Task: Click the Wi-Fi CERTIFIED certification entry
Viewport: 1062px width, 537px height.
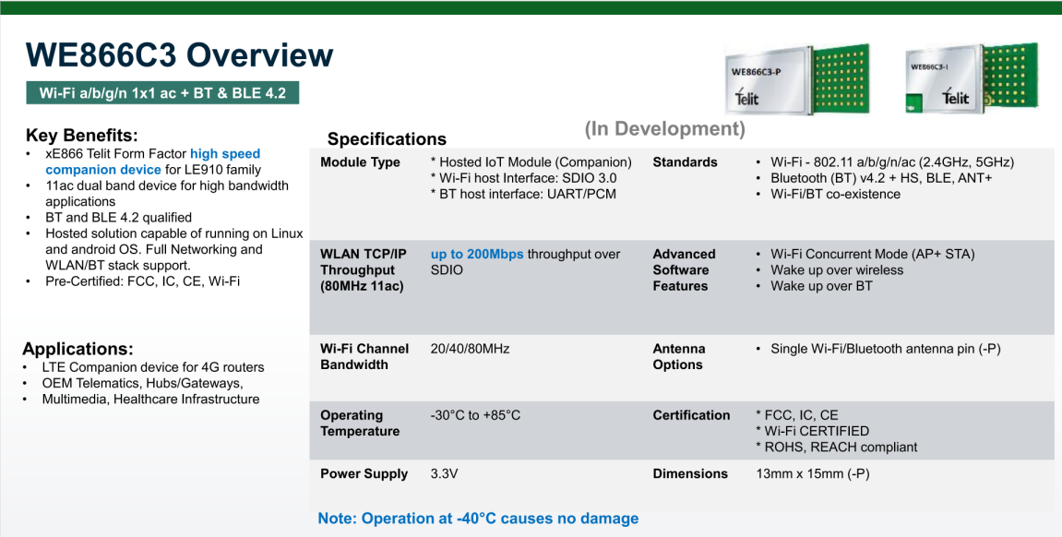Action: point(812,431)
